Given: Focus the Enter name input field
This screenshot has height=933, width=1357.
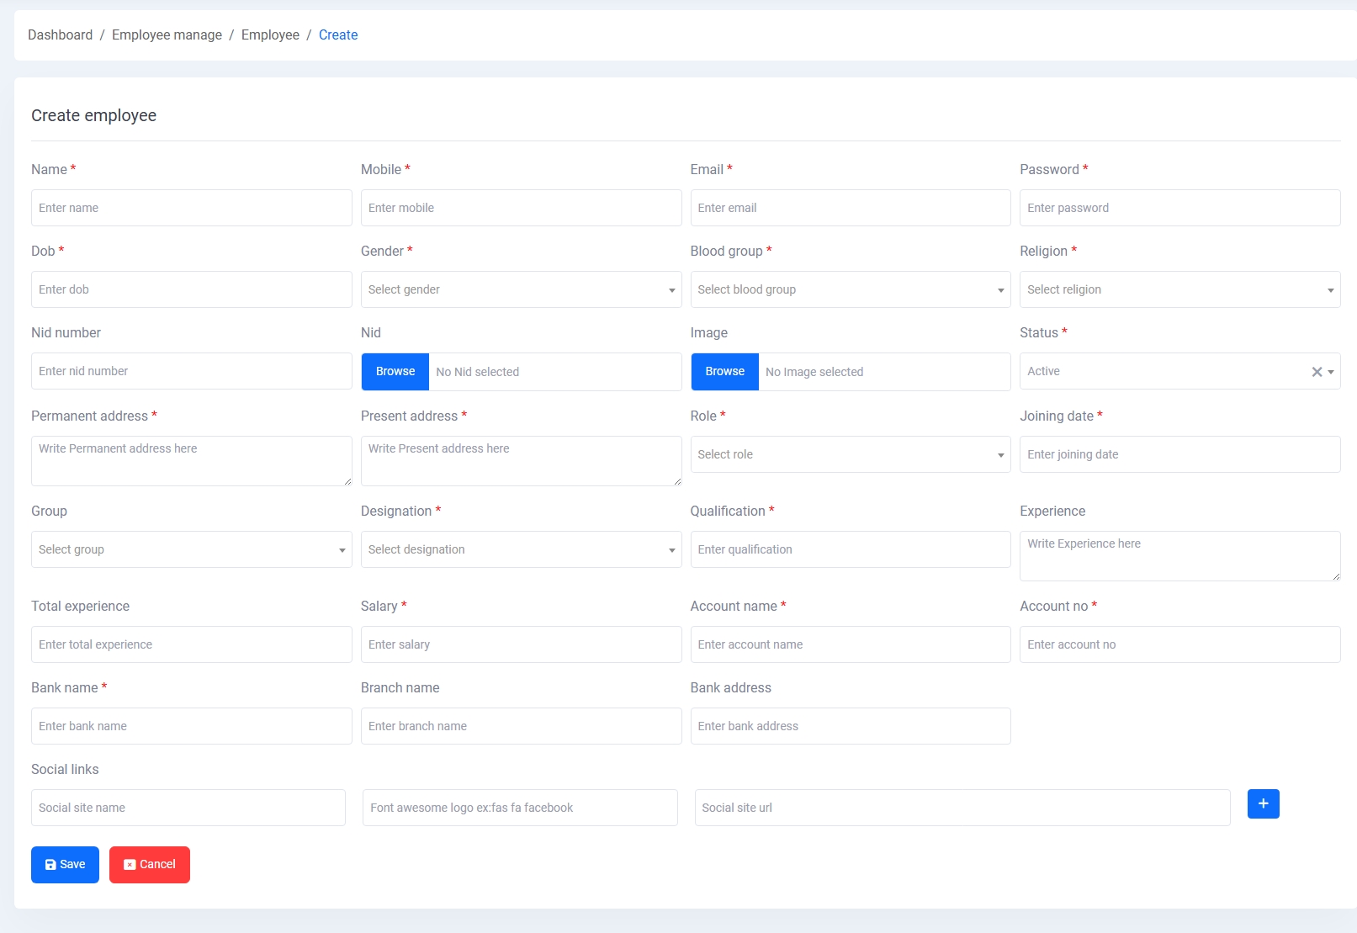Looking at the screenshot, I should point(191,208).
